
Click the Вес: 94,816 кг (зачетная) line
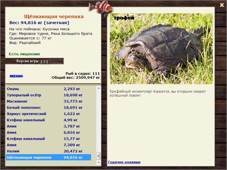tap(39, 23)
